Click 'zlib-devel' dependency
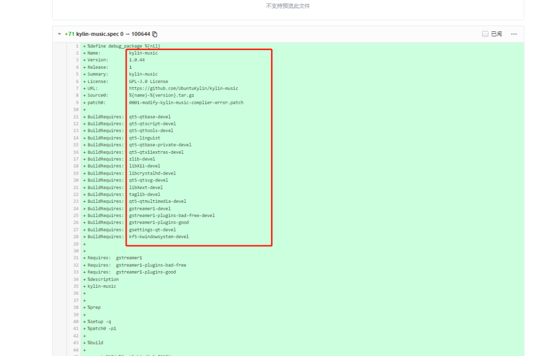The image size is (547, 356). [142, 159]
